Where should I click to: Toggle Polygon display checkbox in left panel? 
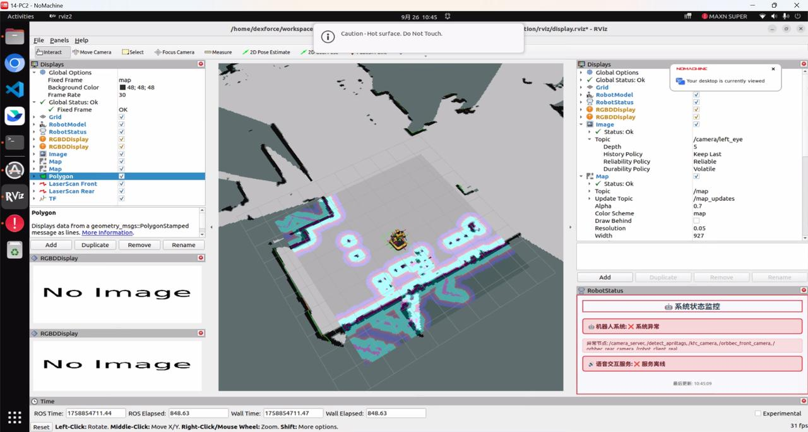(121, 176)
